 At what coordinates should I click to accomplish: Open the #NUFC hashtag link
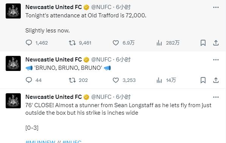pos(72,141)
